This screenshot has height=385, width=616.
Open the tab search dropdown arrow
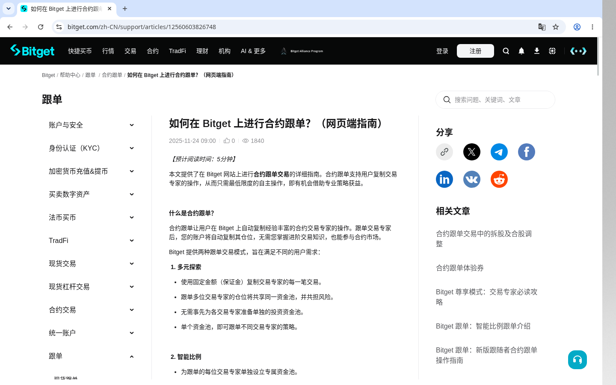coord(9,9)
